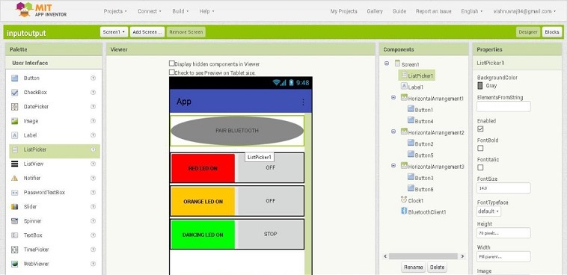The image size is (567, 275).
Task: Open the Help menu
Action: (x=206, y=11)
